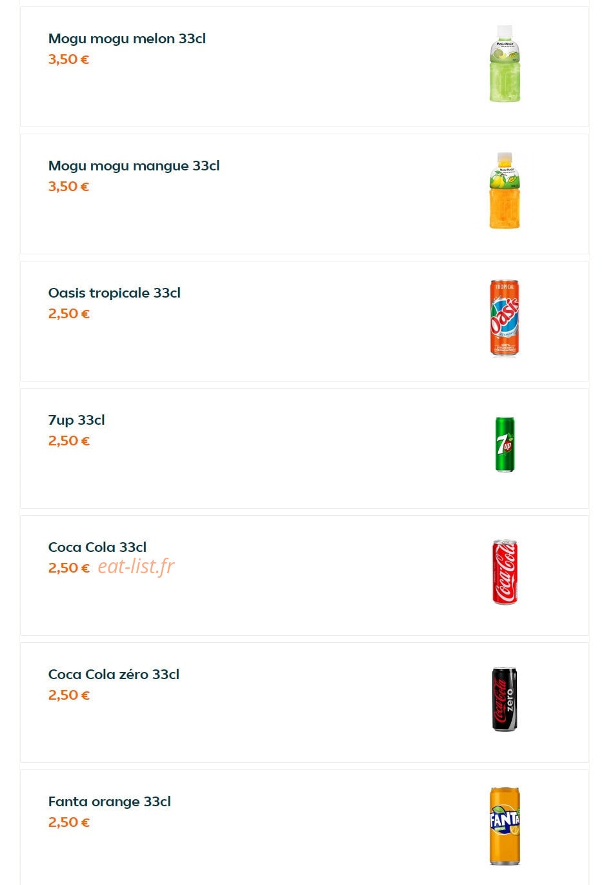This screenshot has height=885, width=604.
Task: Click the 2,50 € price under Fanta orange
Action: pos(68,822)
